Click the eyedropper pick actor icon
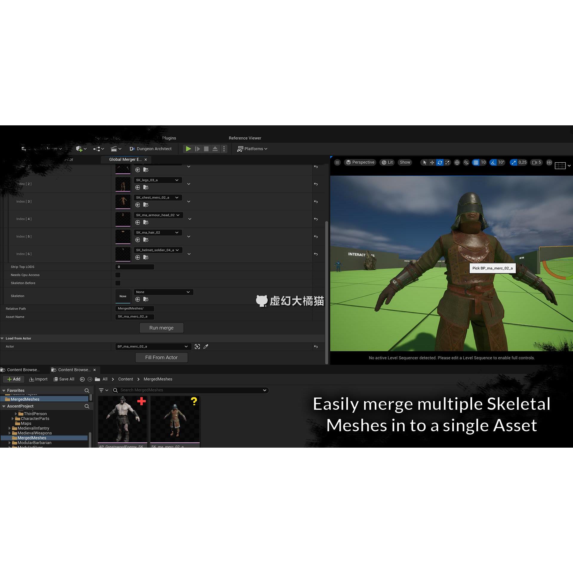The width and height of the screenshot is (573, 573). (x=206, y=346)
